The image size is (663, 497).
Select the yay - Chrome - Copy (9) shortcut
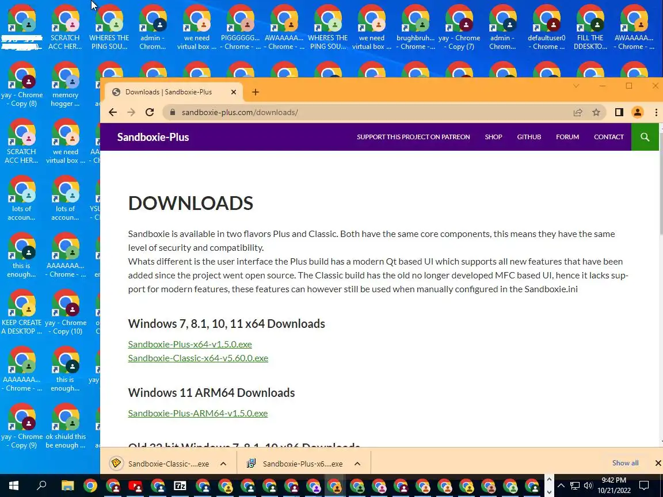[x=21, y=426]
